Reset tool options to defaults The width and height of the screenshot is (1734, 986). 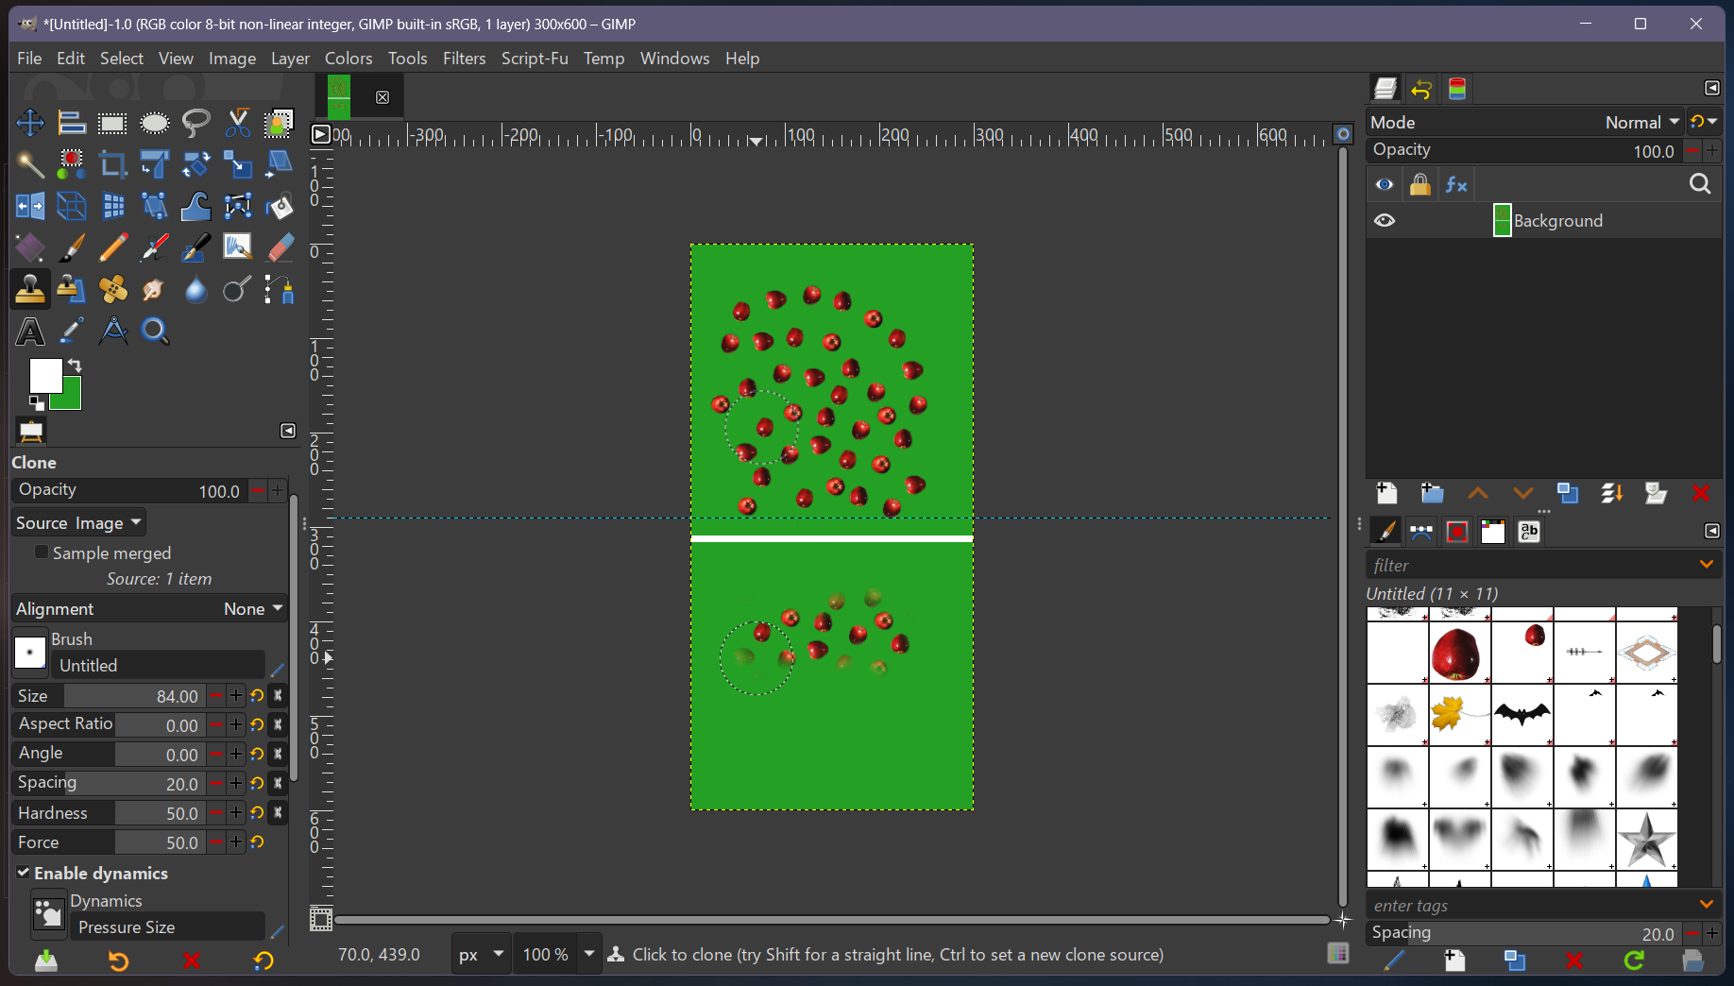tap(263, 961)
